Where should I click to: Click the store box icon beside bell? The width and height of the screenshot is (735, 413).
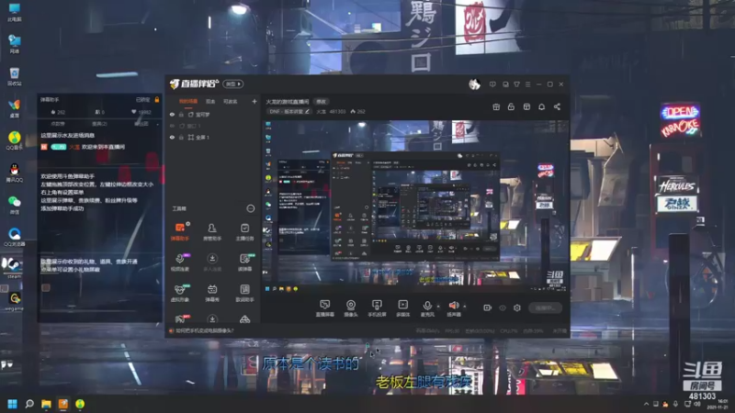click(526, 107)
